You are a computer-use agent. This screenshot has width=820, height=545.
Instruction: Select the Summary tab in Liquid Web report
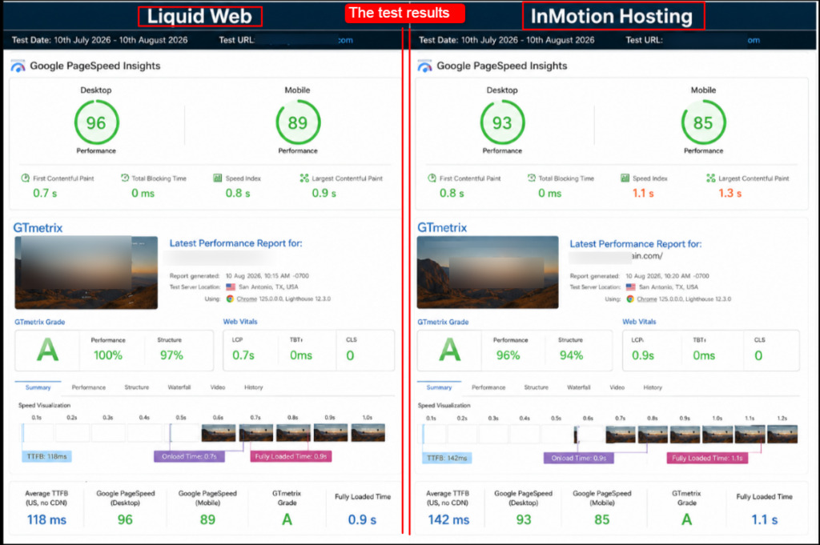38,387
